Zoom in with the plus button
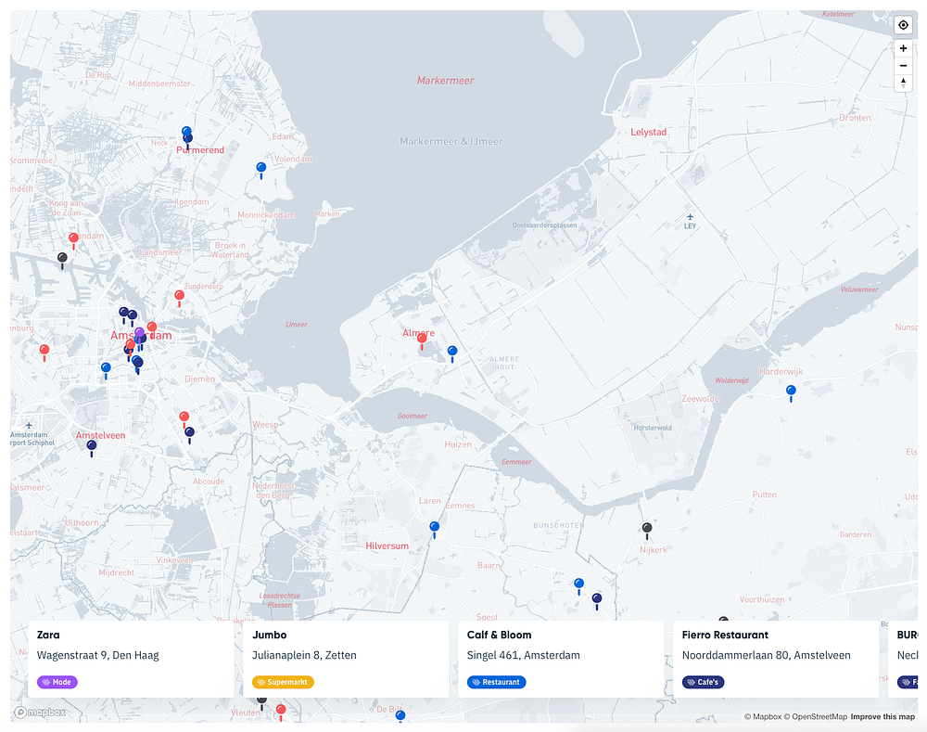Viewport: 927px width, 732px height. [903, 48]
